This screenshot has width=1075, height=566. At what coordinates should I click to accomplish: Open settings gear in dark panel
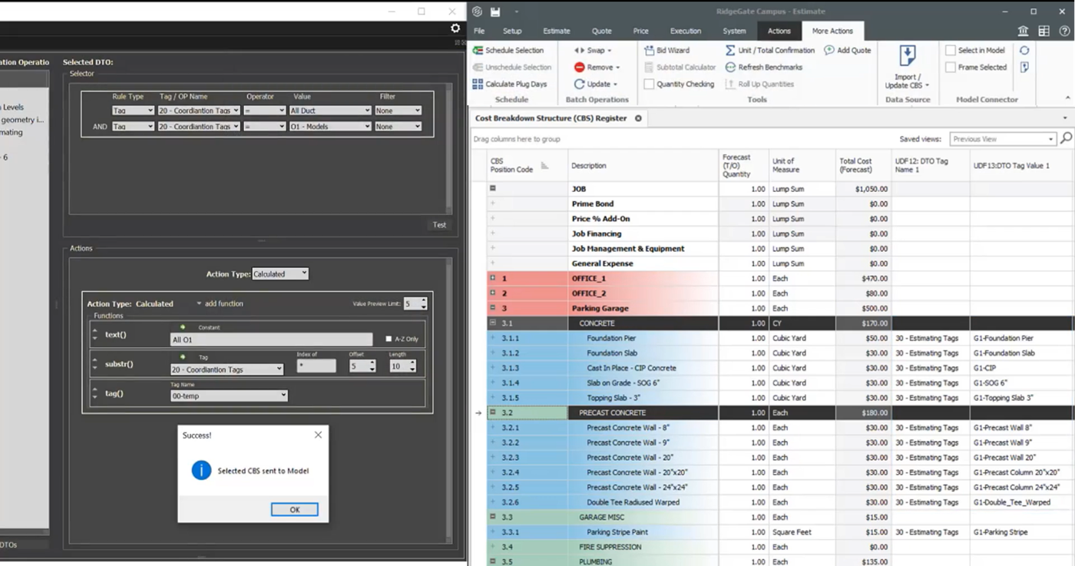pos(455,28)
